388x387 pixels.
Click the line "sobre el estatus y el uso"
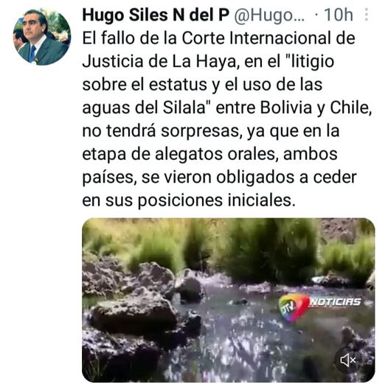pyautogui.click(x=202, y=84)
